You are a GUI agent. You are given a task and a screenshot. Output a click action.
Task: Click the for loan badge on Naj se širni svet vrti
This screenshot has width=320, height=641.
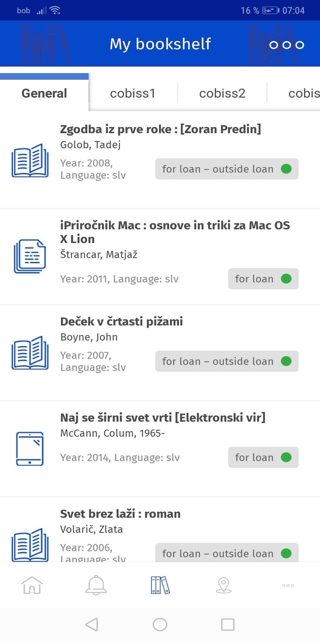point(263,457)
